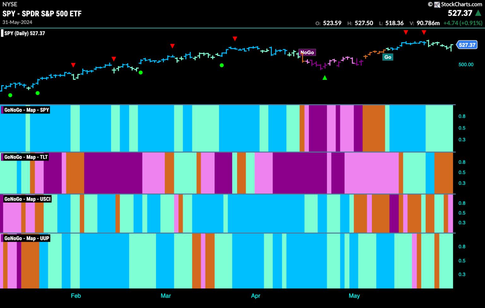Click the SPY - SPDR S&P 500 ETF title
The image size is (485, 308).
pyautogui.click(x=42, y=14)
